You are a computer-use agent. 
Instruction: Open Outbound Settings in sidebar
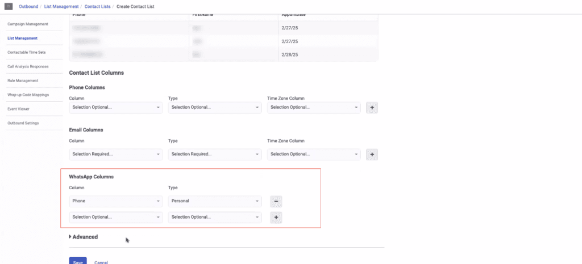pyautogui.click(x=23, y=123)
